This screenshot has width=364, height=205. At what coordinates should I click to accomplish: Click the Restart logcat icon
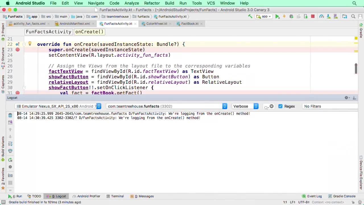(10, 160)
